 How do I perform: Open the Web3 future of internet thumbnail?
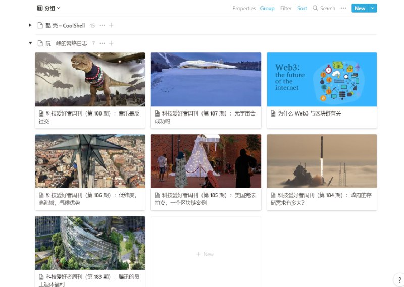point(322,79)
